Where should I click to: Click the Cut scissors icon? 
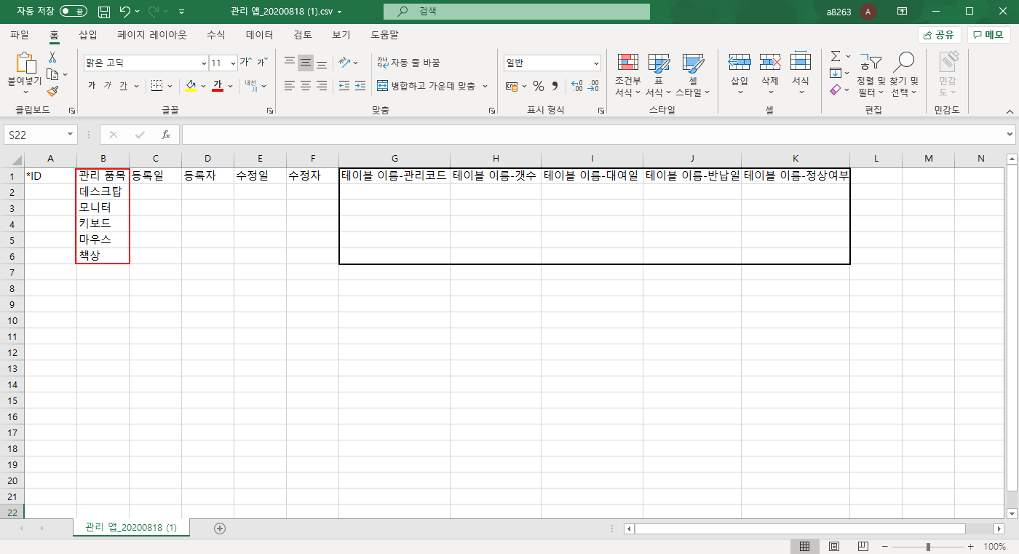tap(52, 58)
